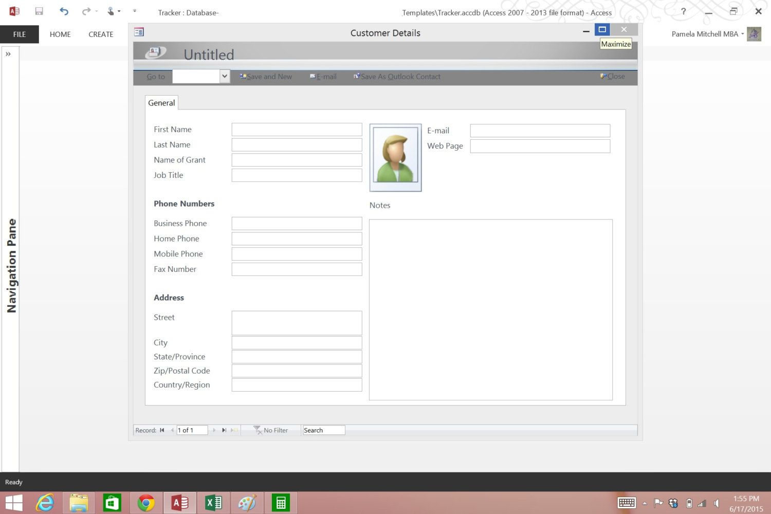This screenshot has height=514, width=771.
Task: Click the No Filter indicator
Action: click(271, 430)
